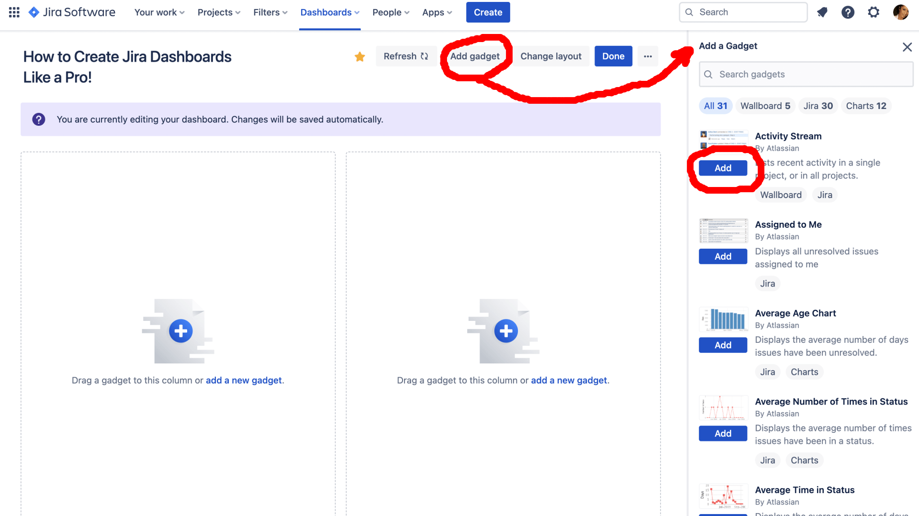The image size is (919, 516).
Task: Expand the Apps menu
Action: click(437, 12)
